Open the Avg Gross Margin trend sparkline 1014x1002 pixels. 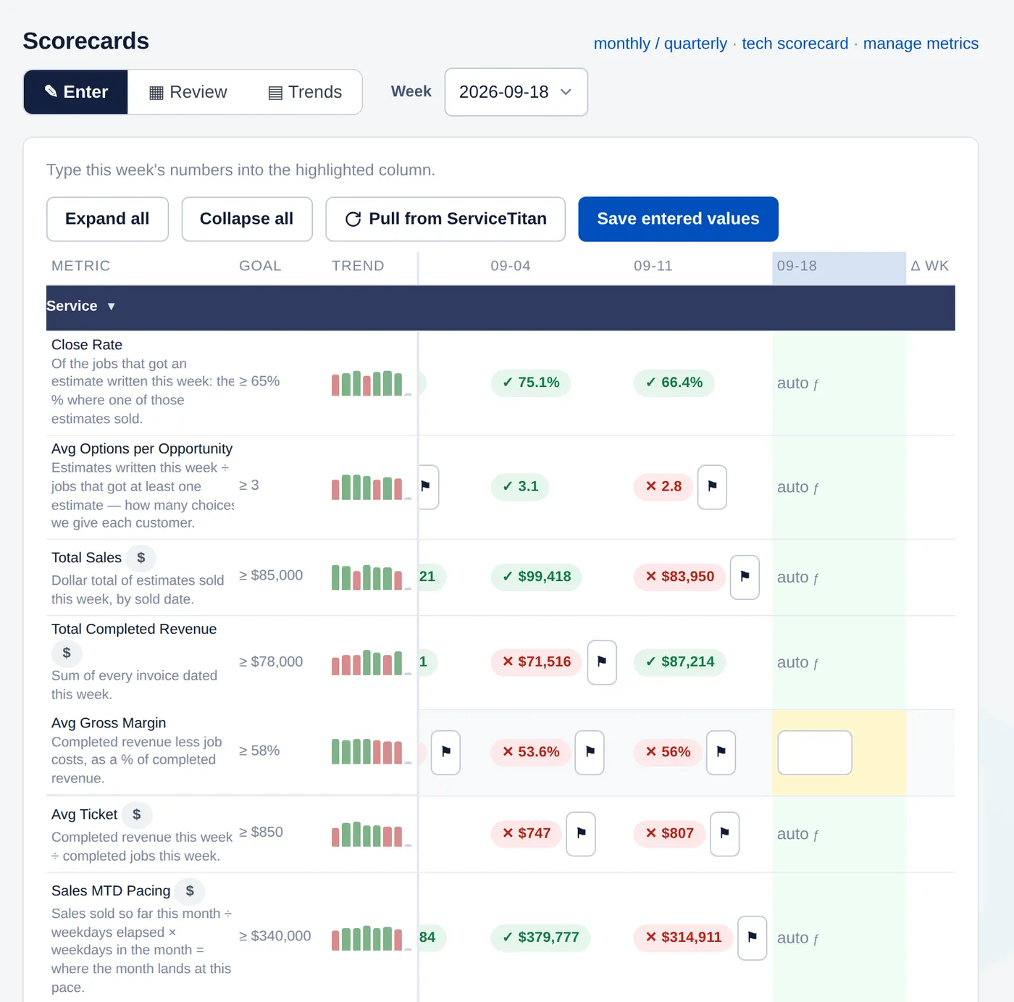coord(371,751)
